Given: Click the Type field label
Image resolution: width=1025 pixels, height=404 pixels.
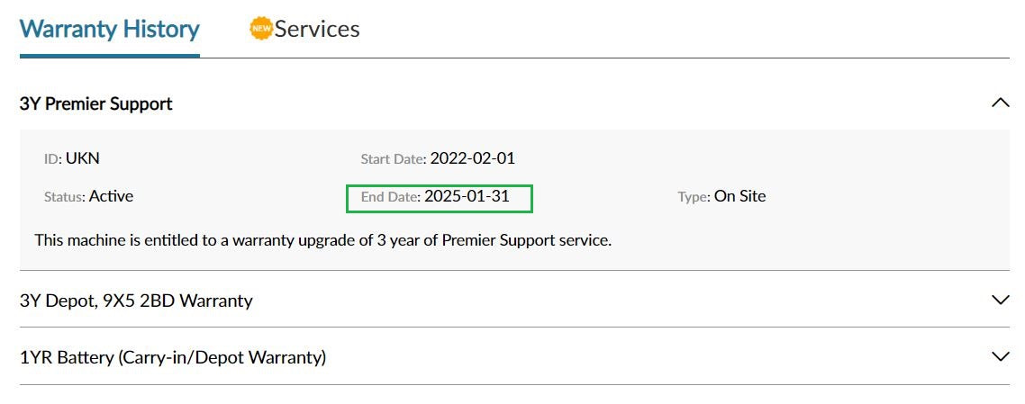Looking at the screenshot, I should [694, 197].
